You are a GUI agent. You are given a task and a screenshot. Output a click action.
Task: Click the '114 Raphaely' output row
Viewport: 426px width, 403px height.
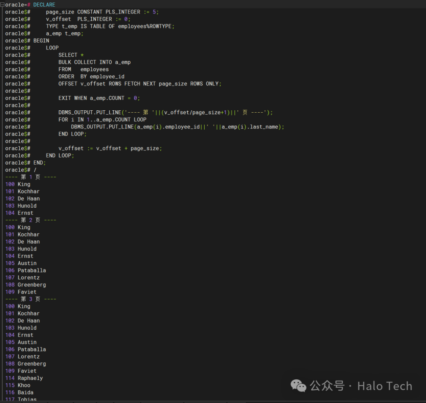point(24,378)
